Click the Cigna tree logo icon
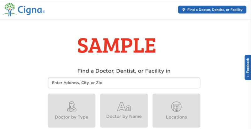Image resolution: width=251 pixels, height=129 pixels. (10, 9)
